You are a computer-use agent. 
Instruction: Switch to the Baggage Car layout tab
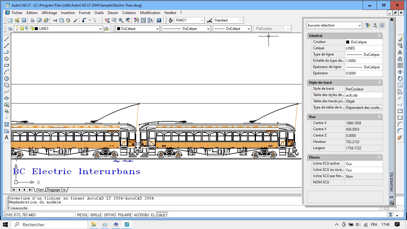[56, 190]
